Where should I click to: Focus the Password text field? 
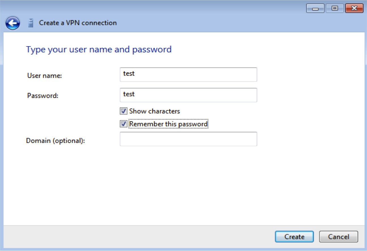point(188,95)
